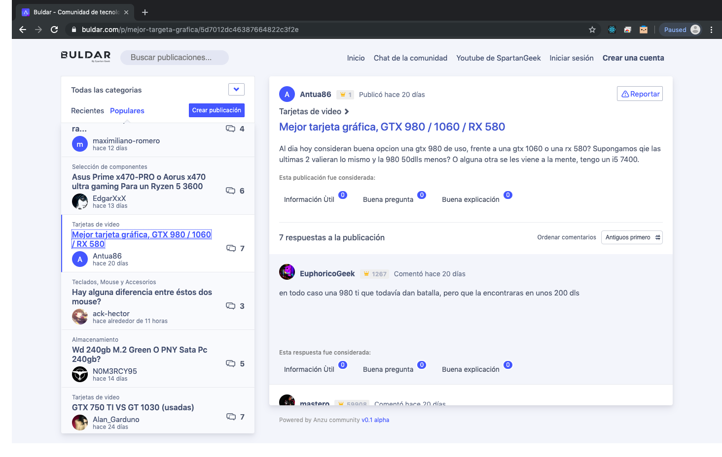Click the text '7 respuestas a la publicación'
Viewport: 722px width, 457px height.
point(332,237)
